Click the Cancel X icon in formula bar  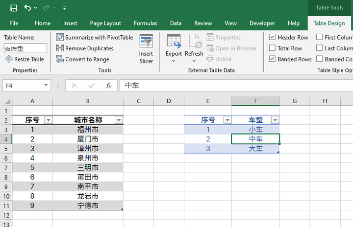[74, 86]
